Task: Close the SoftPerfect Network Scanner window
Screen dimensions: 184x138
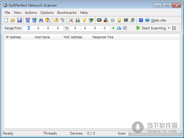Action: click(177, 5)
